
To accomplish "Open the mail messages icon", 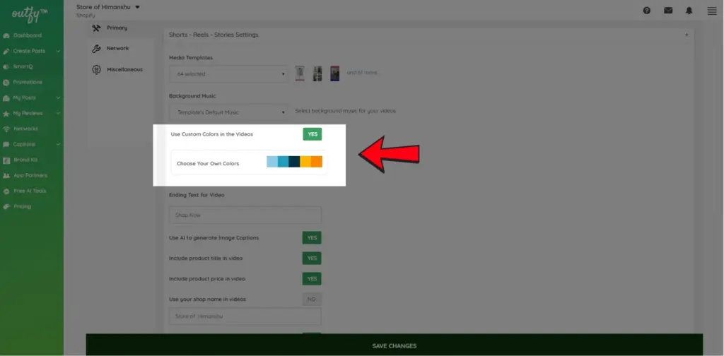I will click(x=668, y=11).
